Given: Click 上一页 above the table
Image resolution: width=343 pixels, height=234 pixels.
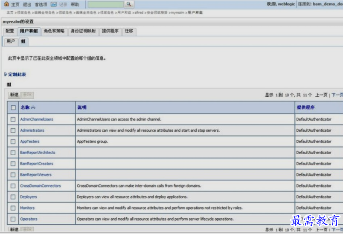Looking at the screenshot, I should coord(321,95).
